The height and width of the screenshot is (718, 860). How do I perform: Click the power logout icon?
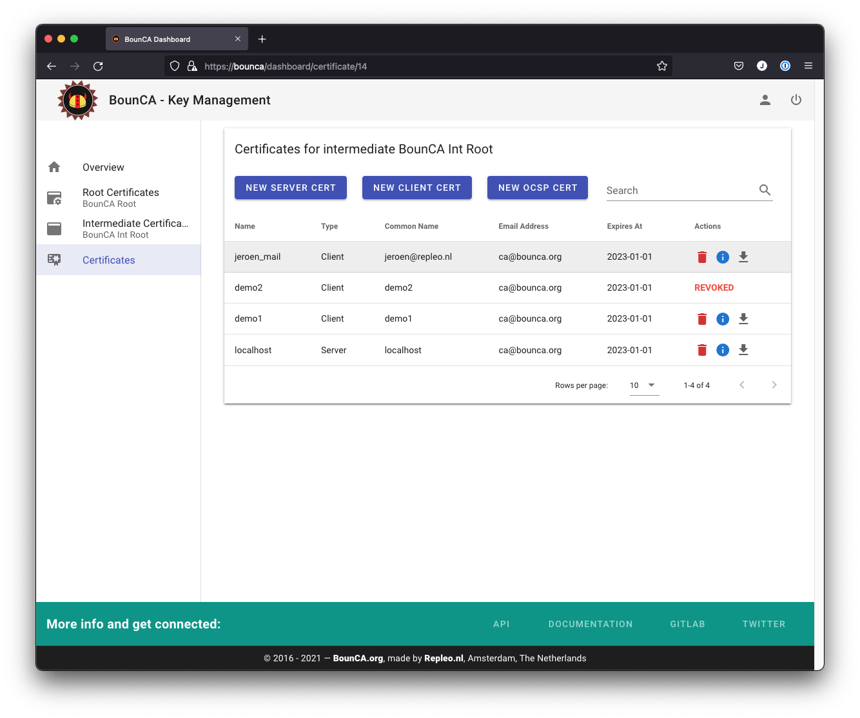(x=796, y=100)
